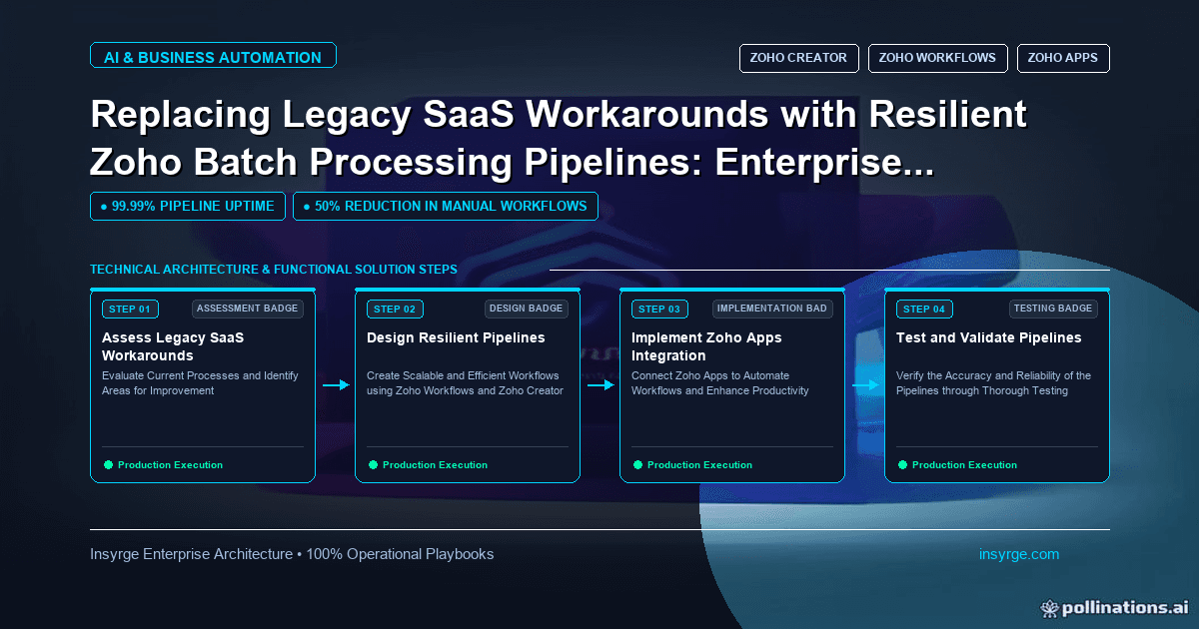Click the ASSESSMENT BADGE label

click(x=248, y=309)
